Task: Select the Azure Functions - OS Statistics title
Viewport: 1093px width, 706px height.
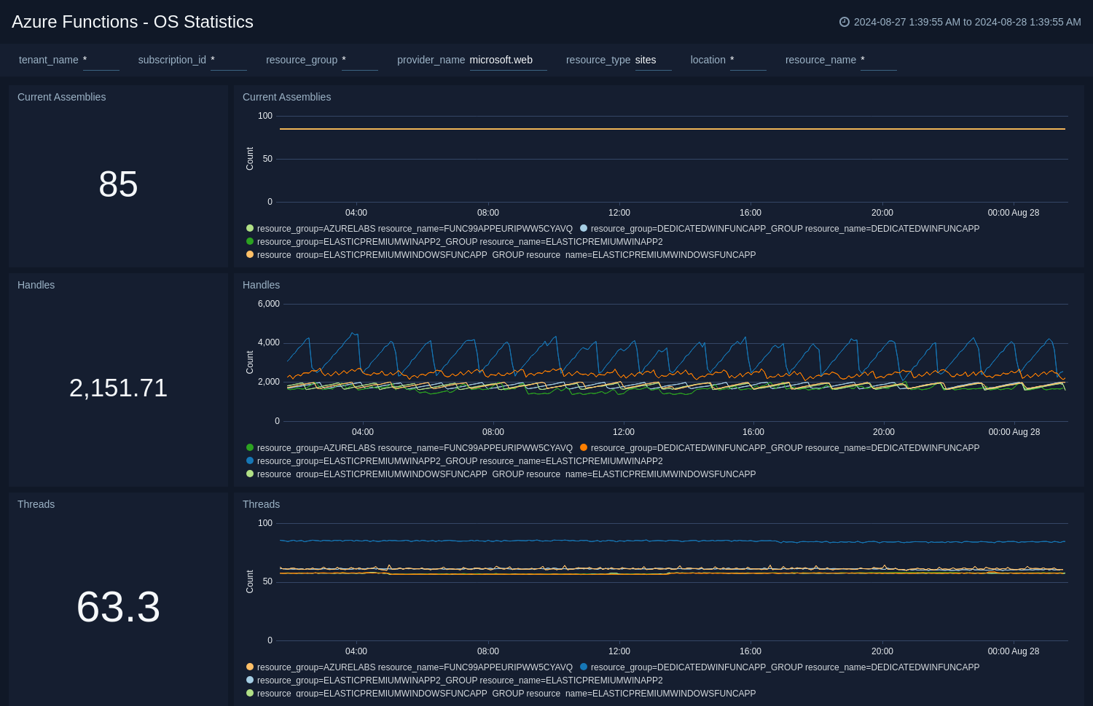Action: point(133,22)
